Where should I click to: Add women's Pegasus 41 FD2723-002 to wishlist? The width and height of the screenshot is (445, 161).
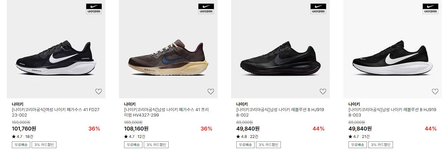pyautogui.click(x=98, y=91)
